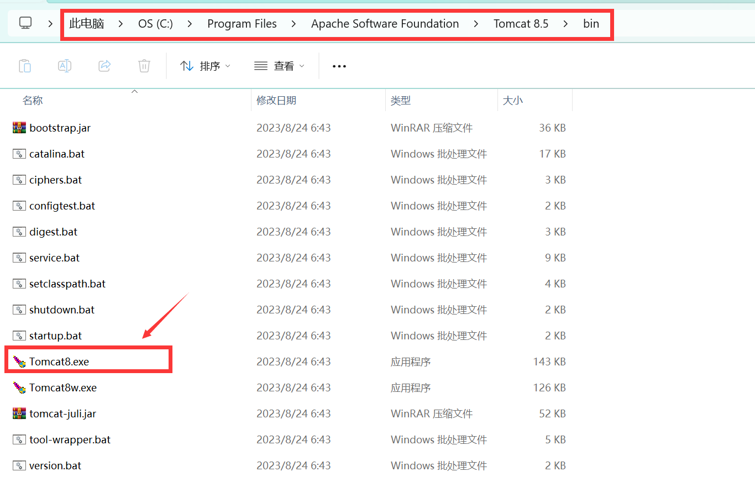Click the 126 KB size of Tomcat8w.exe

coord(549,387)
